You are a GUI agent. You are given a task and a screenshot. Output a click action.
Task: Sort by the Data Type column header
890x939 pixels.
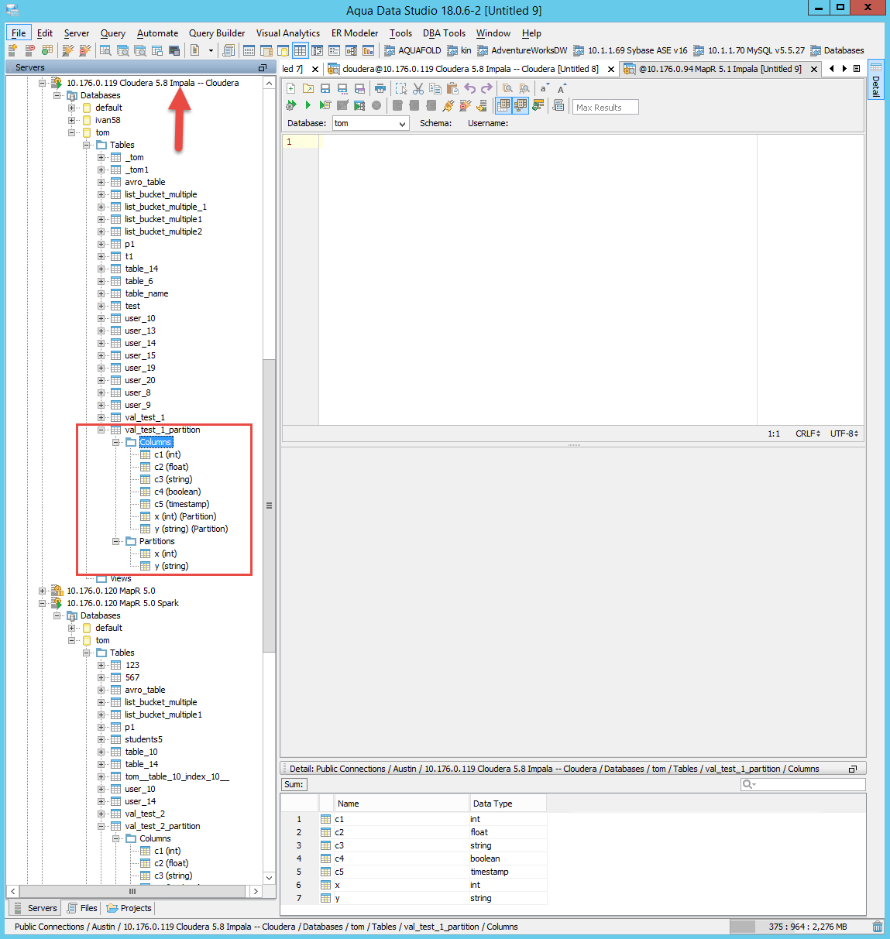tap(508, 804)
